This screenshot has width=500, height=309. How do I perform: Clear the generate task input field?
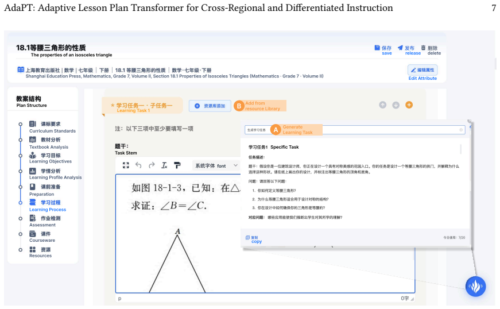tap(461, 130)
